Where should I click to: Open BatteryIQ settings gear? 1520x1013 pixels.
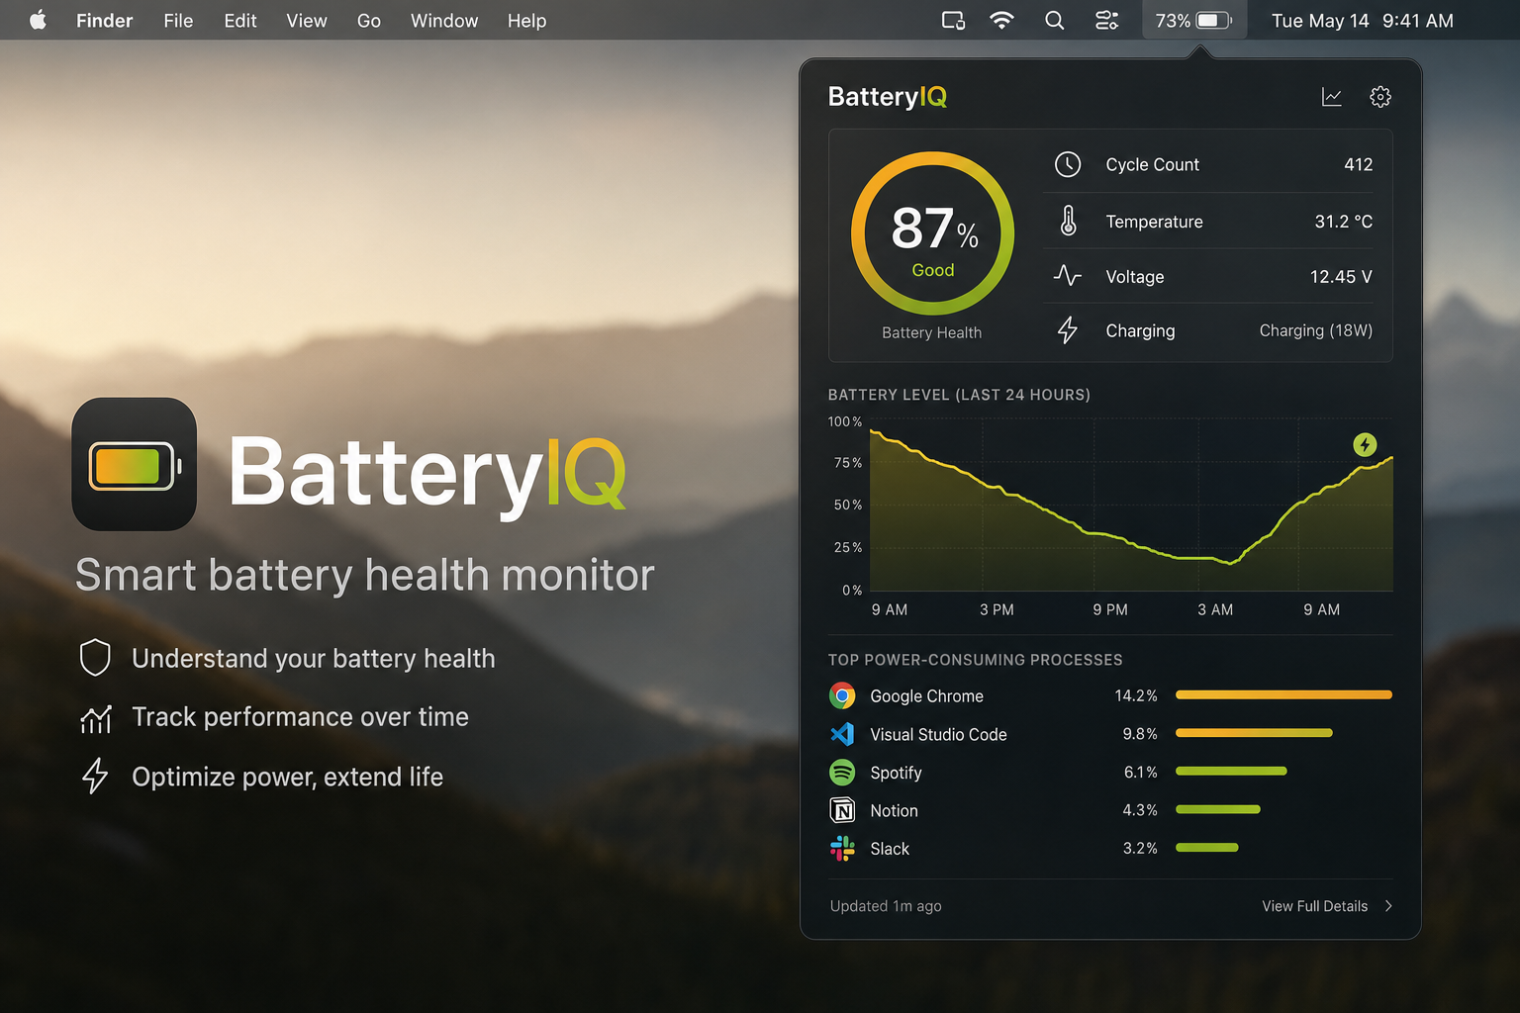click(1380, 97)
